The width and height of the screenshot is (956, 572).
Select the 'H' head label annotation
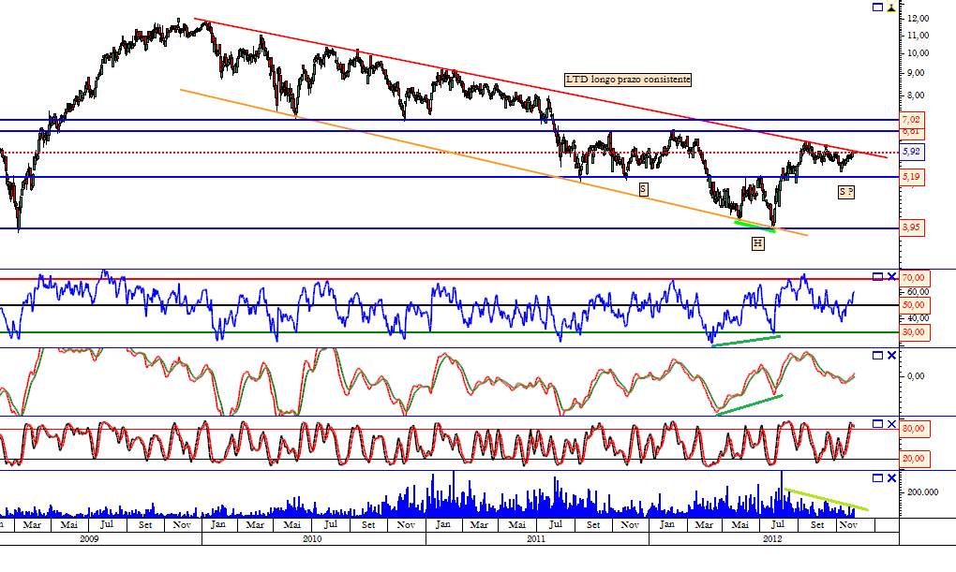tap(758, 243)
